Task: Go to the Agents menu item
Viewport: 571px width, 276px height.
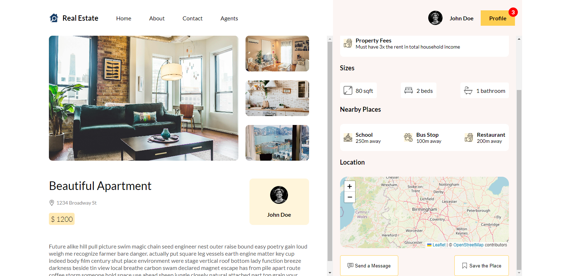Action: (x=229, y=18)
